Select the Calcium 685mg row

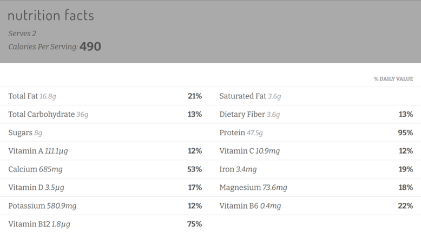click(105, 169)
